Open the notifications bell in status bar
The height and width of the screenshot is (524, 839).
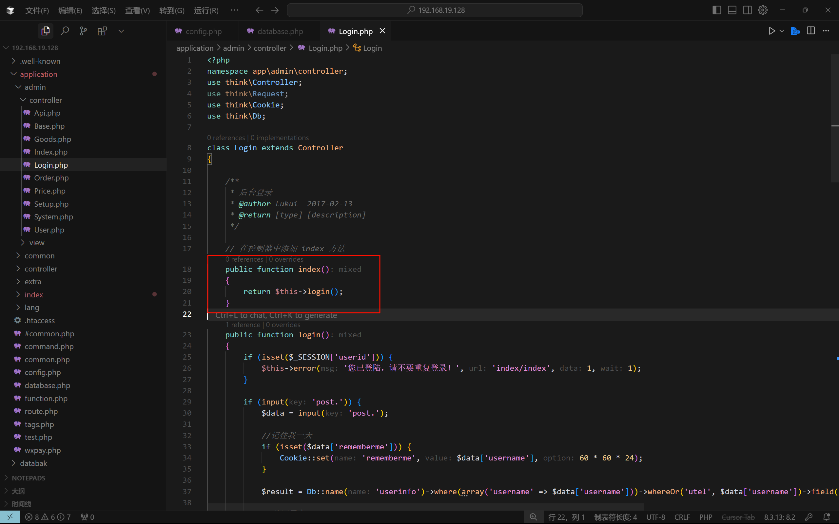point(827,517)
